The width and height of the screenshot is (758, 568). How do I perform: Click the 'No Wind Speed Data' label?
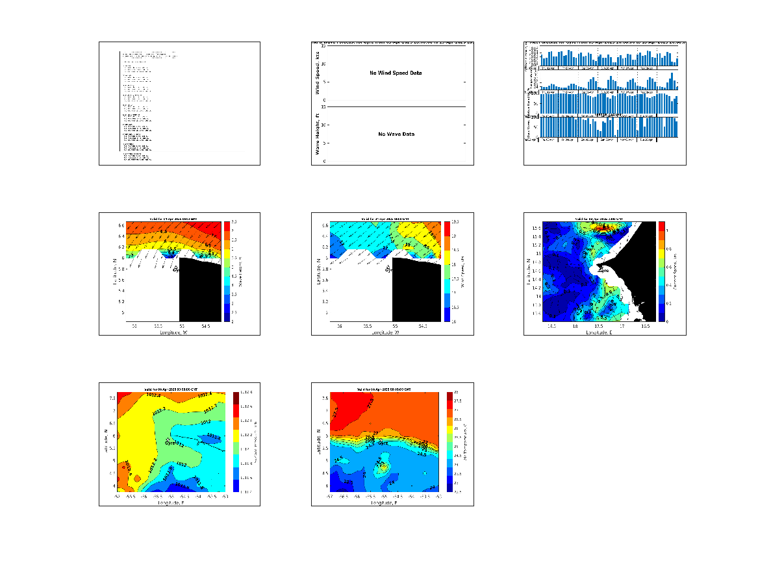[396, 73]
